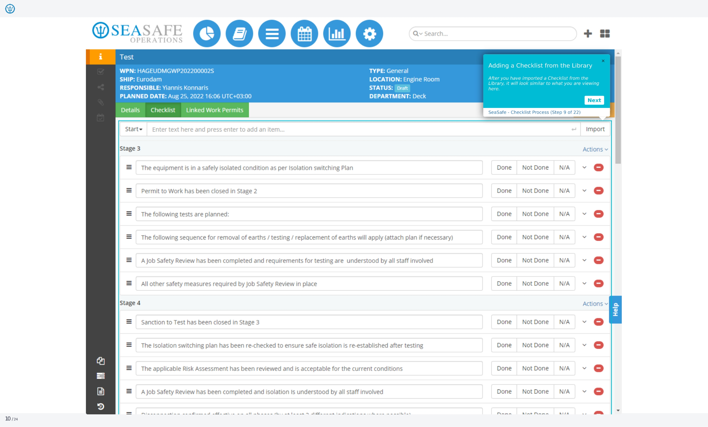Grab the drag handle for 'All other safety measures' item

129,283
